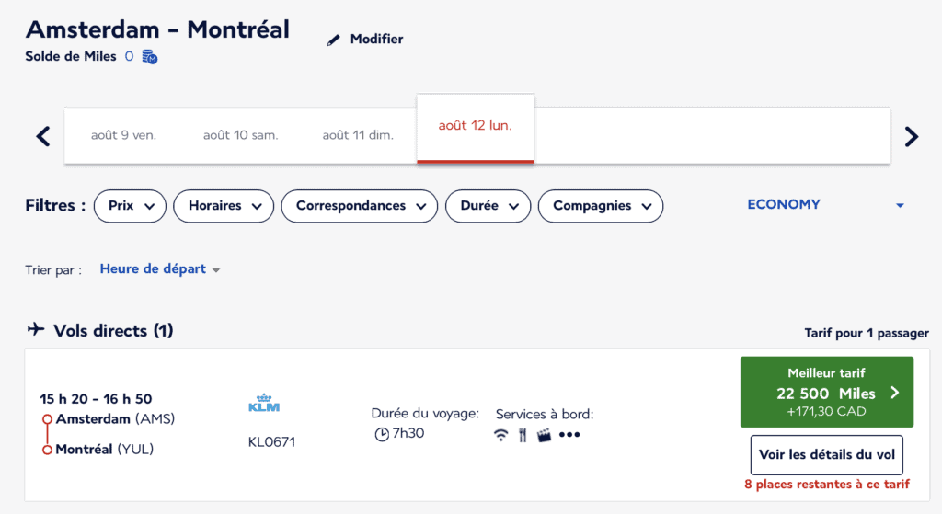
Task: Show later dates with right arrow
Action: tap(911, 137)
